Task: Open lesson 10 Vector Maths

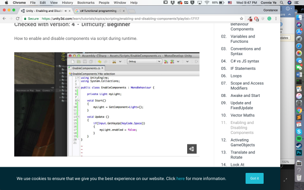Action: (x=242, y=115)
